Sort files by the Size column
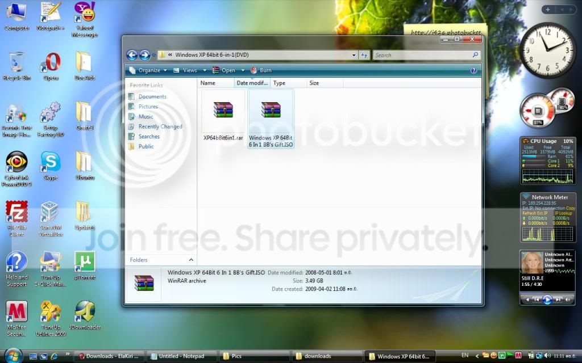This screenshot has width=582, height=363. pyautogui.click(x=325, y=83)
